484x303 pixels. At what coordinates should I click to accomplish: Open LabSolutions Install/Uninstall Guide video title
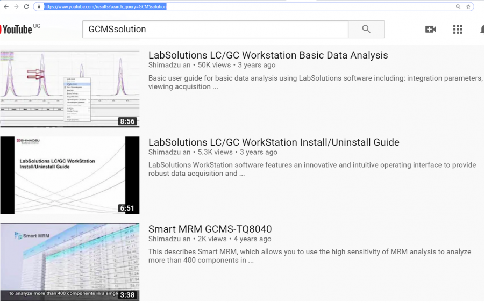274,142
